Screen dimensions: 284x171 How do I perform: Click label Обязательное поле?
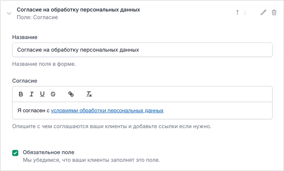pyautogui.click(x=49, y=152)
